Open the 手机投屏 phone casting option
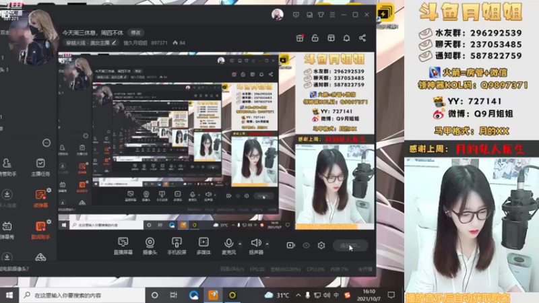The image size is (539, 303). pyautogui.click(x=177, y=246)
